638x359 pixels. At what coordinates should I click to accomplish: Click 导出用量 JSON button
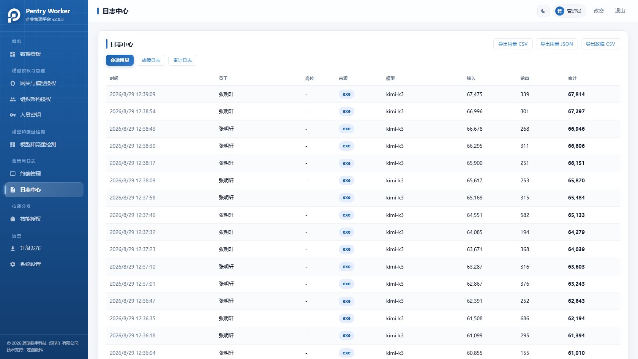(x=557, y=44)
